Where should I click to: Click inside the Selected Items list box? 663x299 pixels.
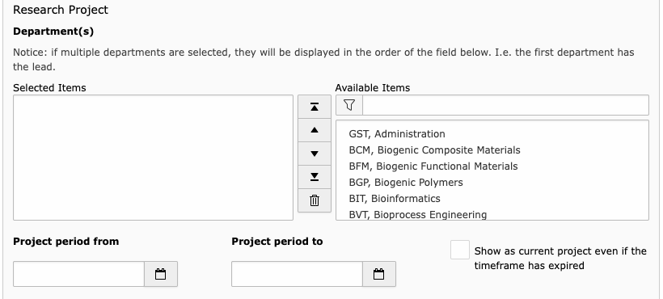click(x=153, y=158)
